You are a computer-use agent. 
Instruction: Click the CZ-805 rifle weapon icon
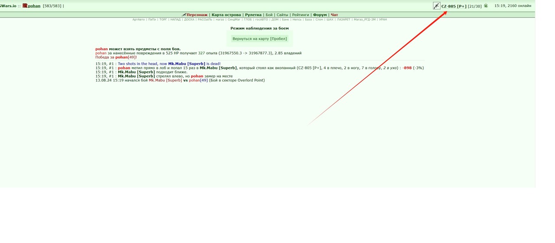[x=437, y=6]
